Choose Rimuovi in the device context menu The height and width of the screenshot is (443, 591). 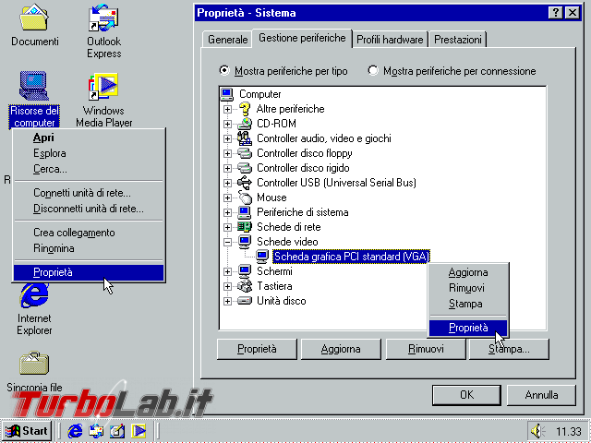coord(468,288)
